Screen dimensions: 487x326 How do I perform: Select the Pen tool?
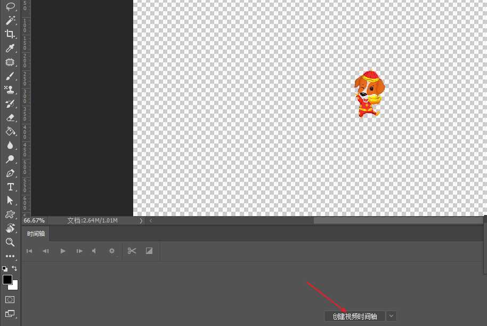point(11,173)
